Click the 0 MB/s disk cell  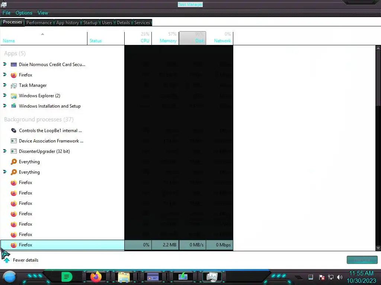192,245
